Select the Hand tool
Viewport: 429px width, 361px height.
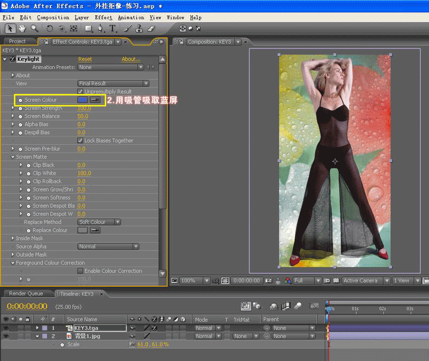pyautogui.click(x=22, y=29)
